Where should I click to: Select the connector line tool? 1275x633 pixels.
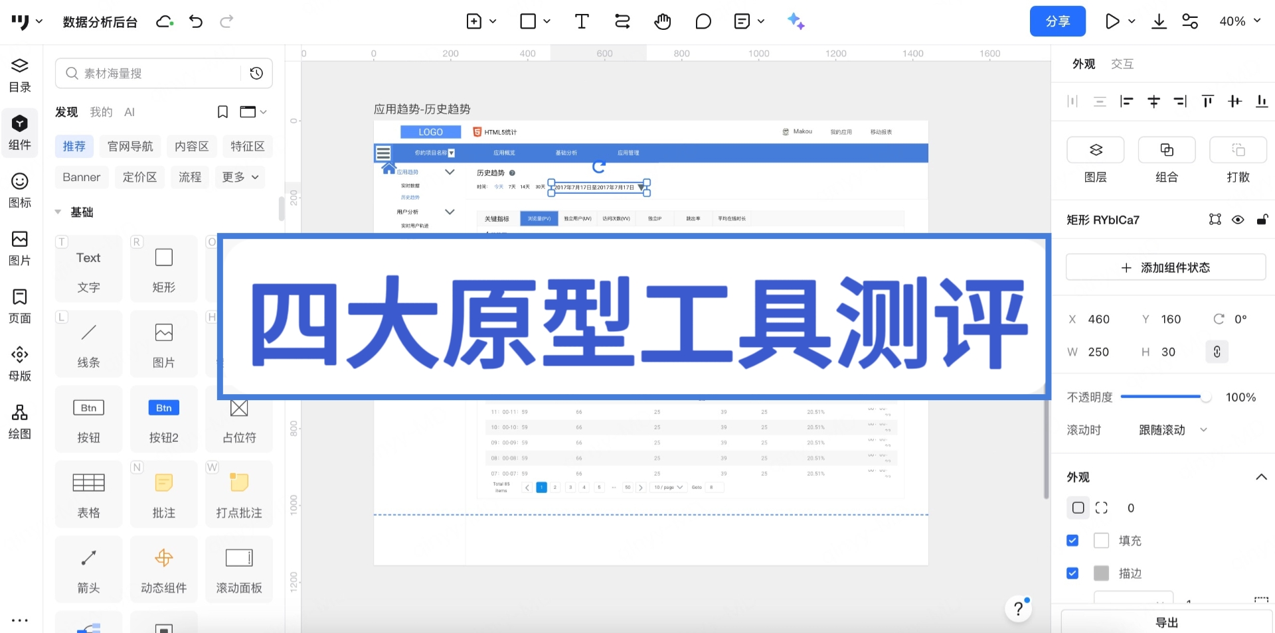click(622, 21)
